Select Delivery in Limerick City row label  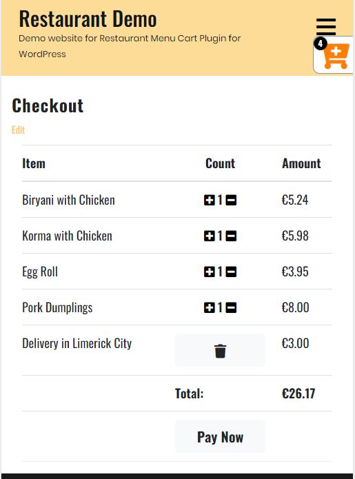(77, 343)
